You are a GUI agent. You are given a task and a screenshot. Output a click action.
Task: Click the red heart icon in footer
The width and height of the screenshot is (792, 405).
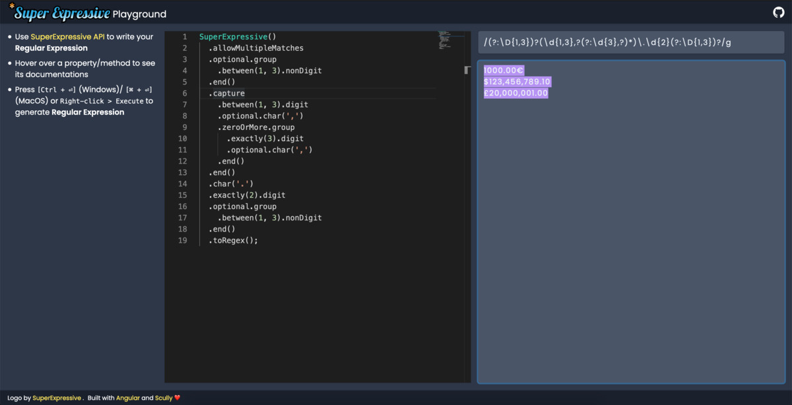point(178,398)
